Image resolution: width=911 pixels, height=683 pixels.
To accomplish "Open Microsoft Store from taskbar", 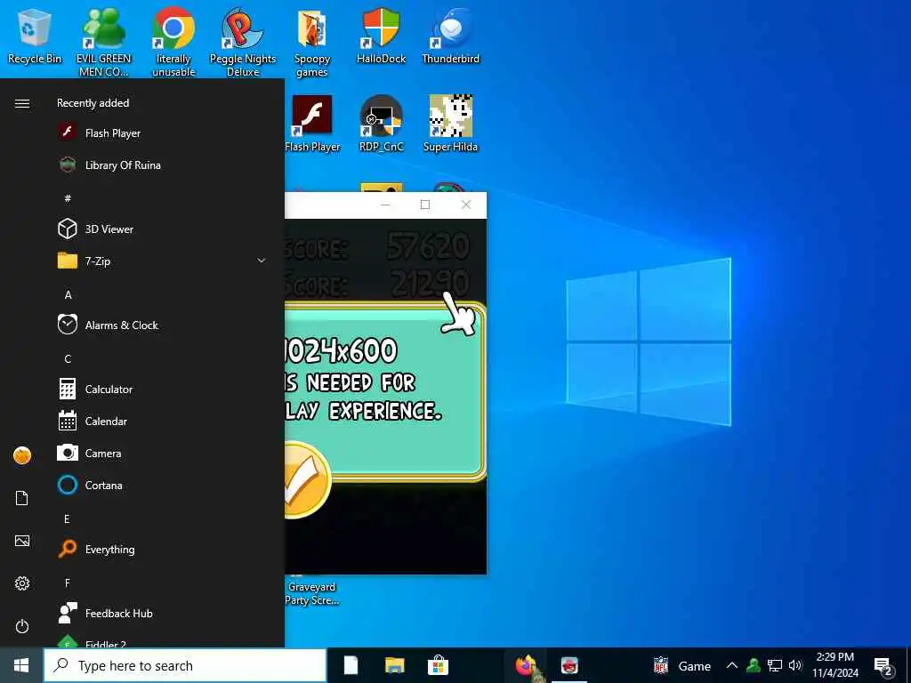I will click(438, 665).
